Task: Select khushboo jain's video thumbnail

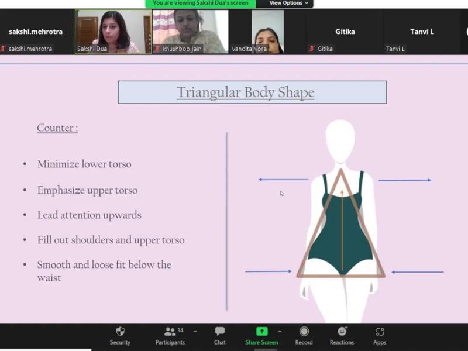Action: tap(191, 32)
